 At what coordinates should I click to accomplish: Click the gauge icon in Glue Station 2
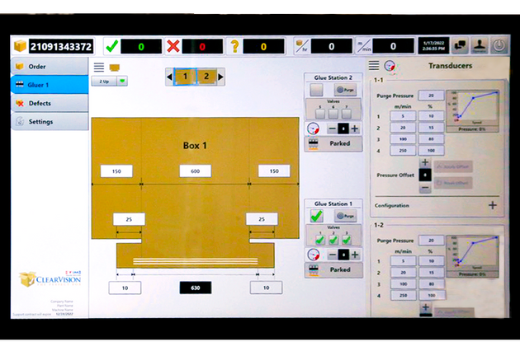point(312,129)
